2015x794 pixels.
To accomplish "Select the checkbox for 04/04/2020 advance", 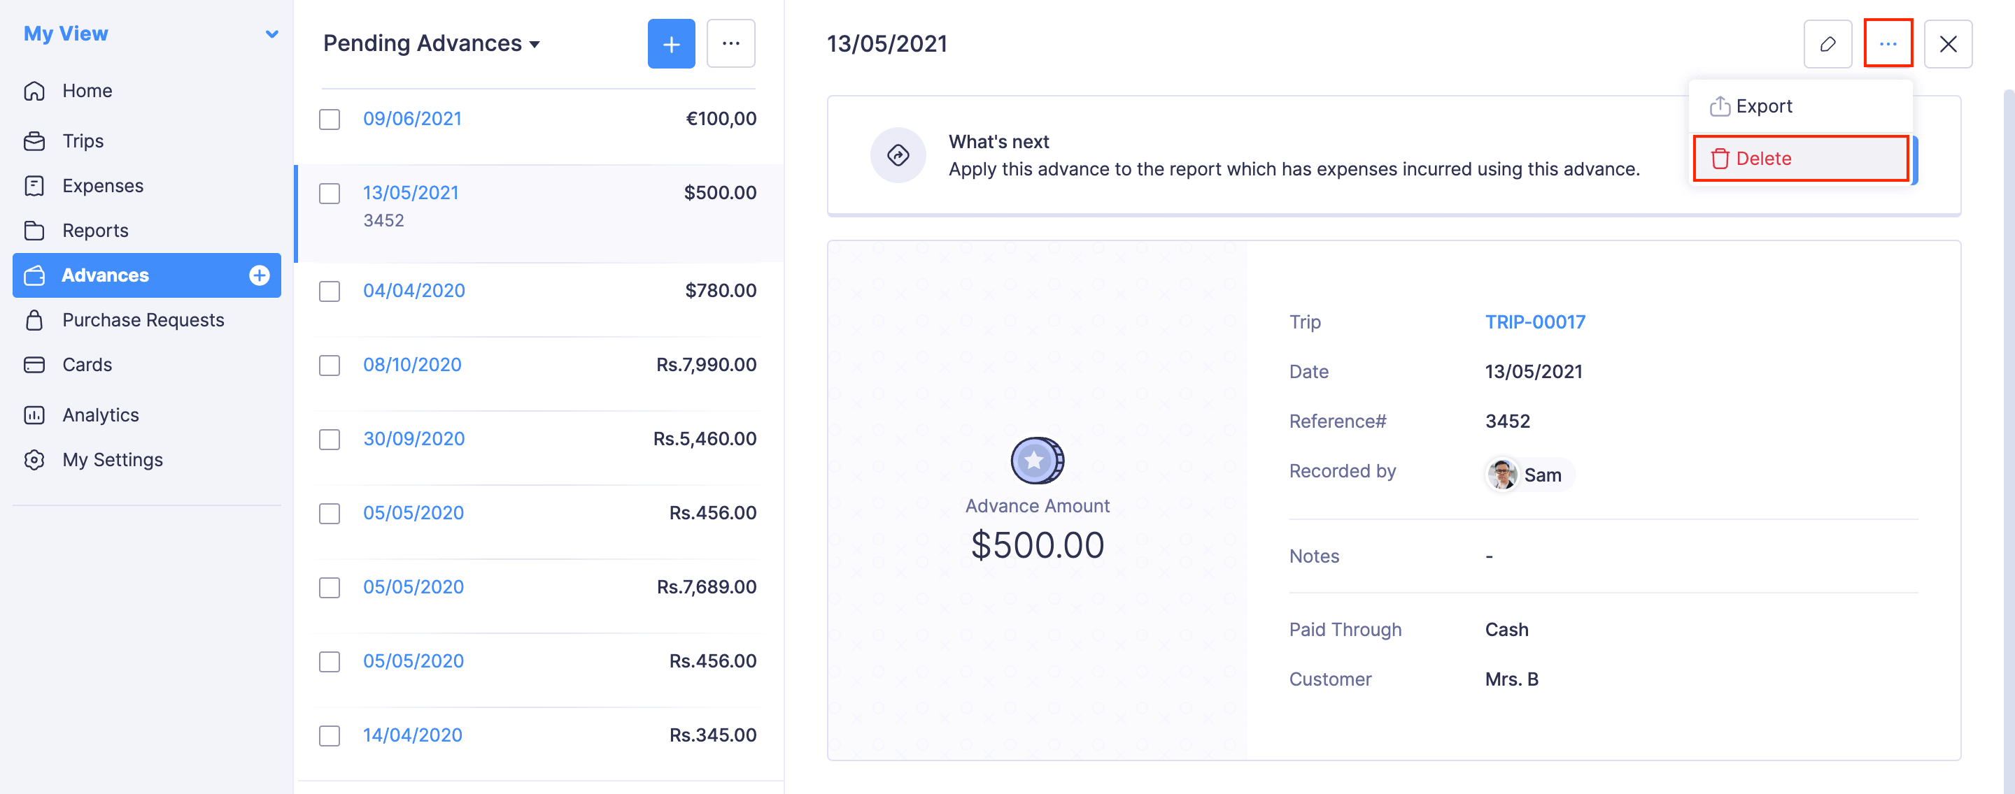I will 330,291.
